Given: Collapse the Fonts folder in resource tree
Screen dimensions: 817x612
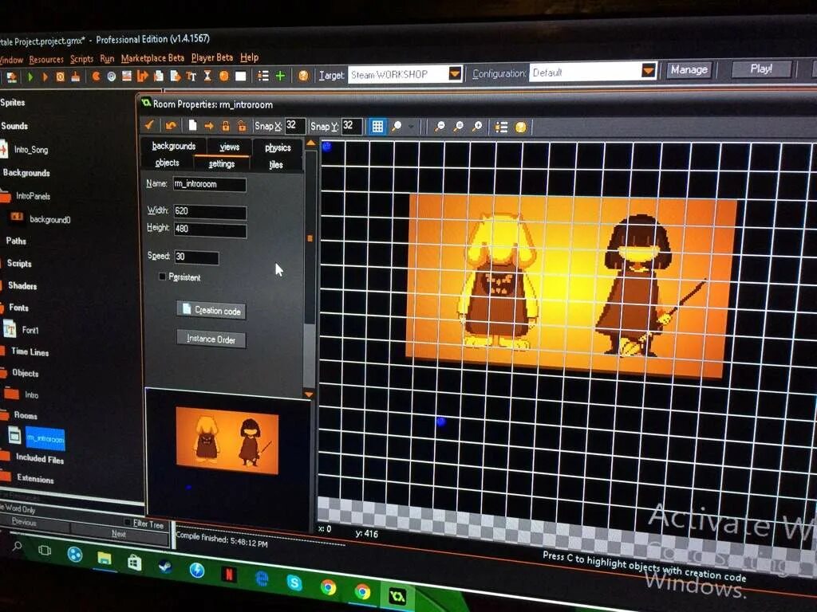Looking at the screenshot, I should click(19, 308).
